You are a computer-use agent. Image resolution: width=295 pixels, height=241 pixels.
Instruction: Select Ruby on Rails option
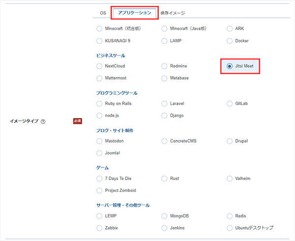99,104
